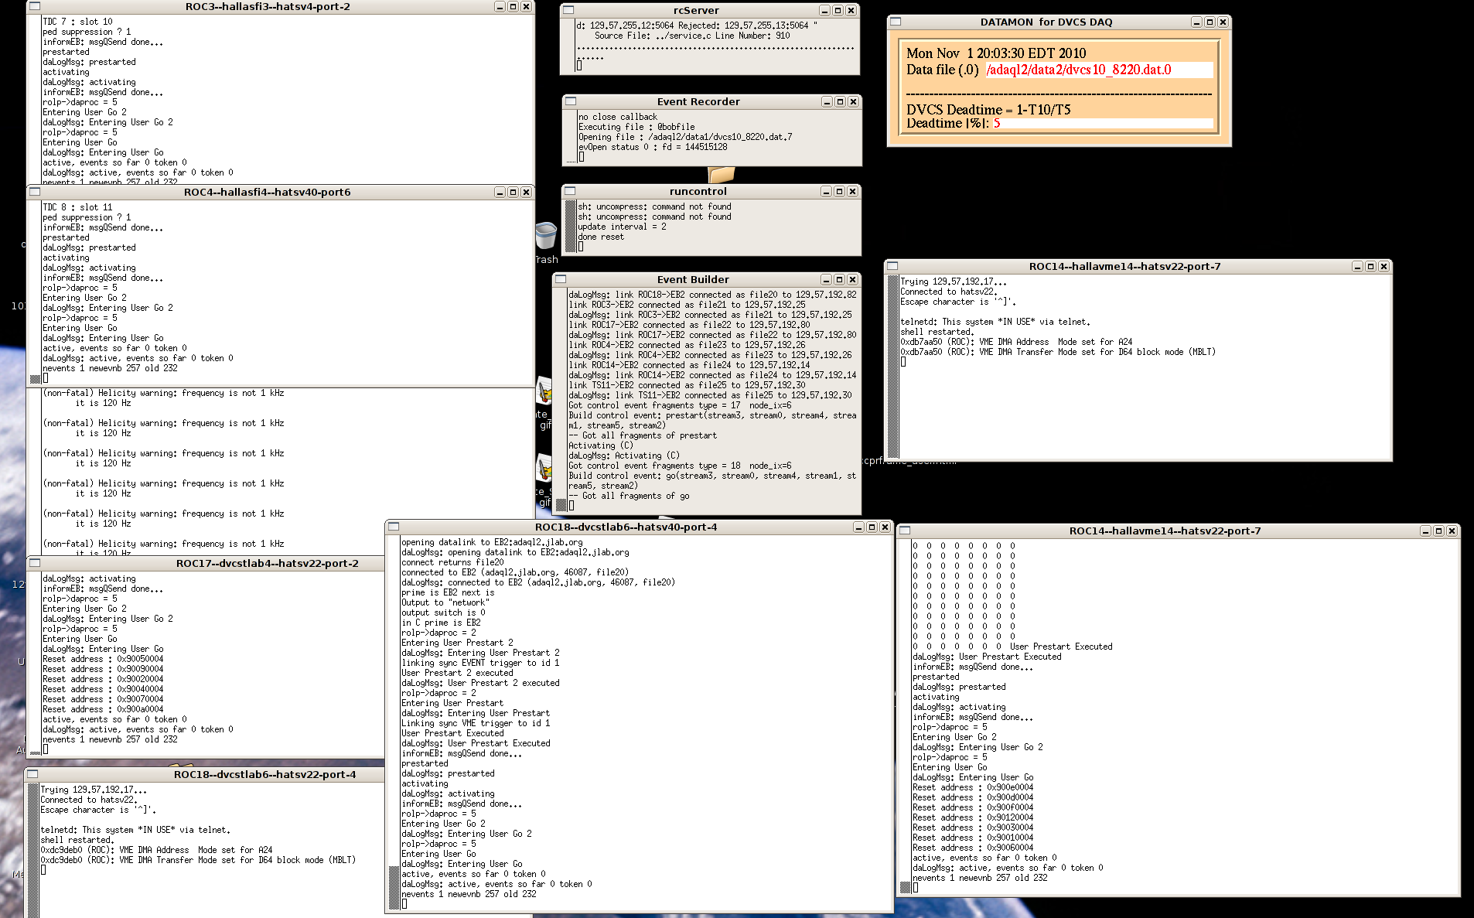Open window menu icon of DATAMON for DVCS DAQ
The image size is (1474, 918).
896,22
